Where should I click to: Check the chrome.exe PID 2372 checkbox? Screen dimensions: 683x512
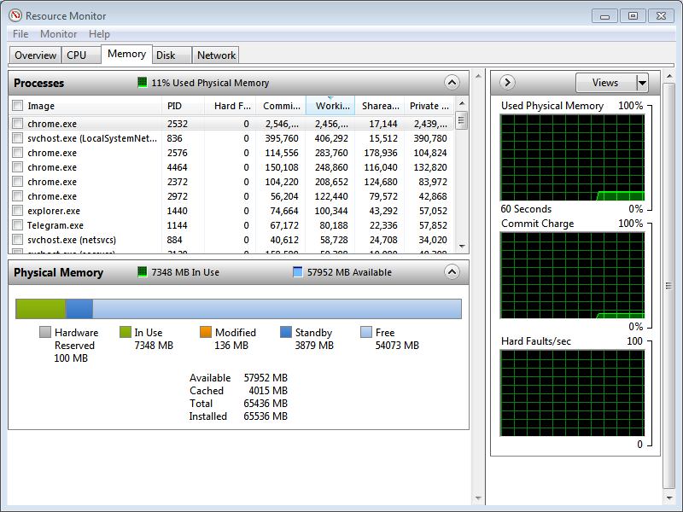pyautogui.click(x=17, y=182)
